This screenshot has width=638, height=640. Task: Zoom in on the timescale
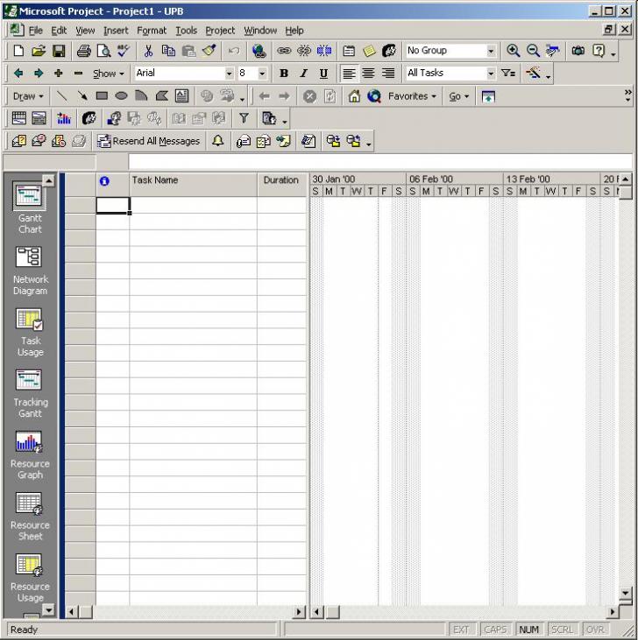click(x=513, y=51)
